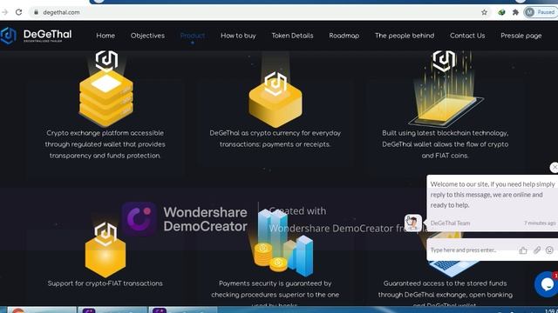The width and height of the screenshot is (558, 313).
Task: Click the site padlock icon
Action: [36, 12]
